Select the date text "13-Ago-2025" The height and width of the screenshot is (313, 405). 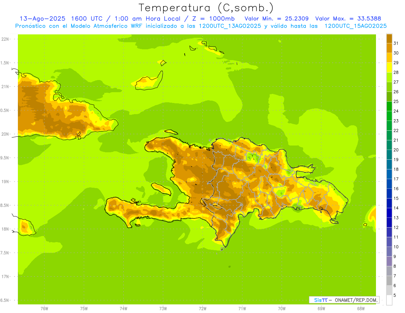coord(43,19)
